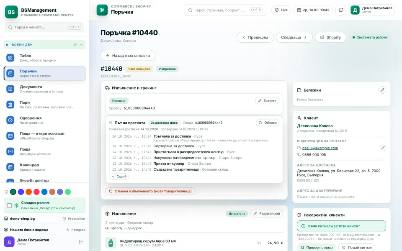Click the BS logo icon

click(x=11, y=12)
